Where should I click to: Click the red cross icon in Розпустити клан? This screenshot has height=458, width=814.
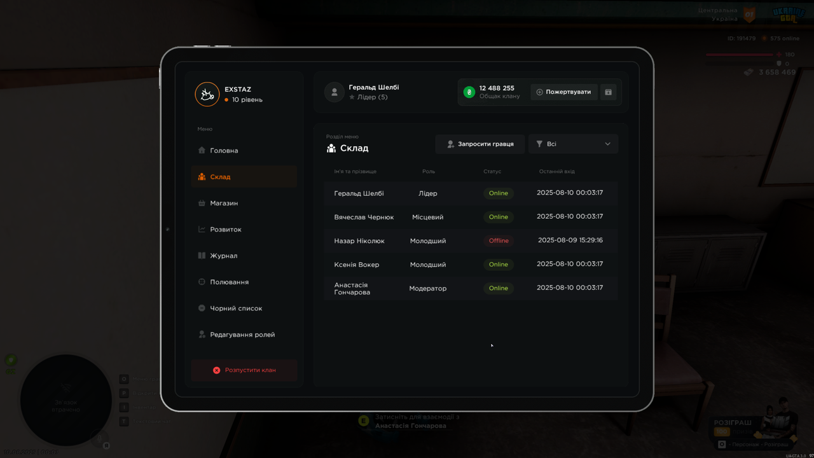[216, 370]
